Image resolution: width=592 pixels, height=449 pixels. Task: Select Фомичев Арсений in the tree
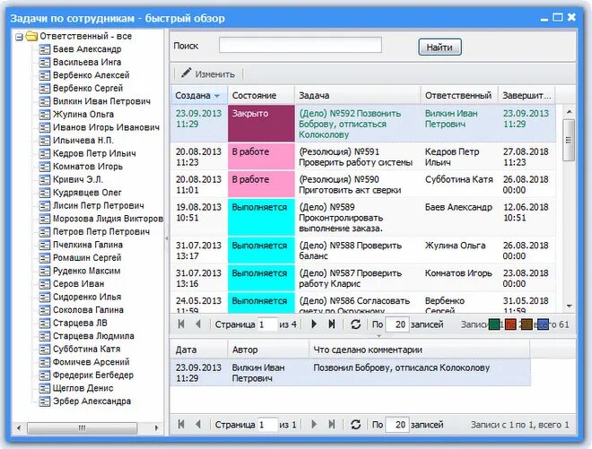click(91, 362)
